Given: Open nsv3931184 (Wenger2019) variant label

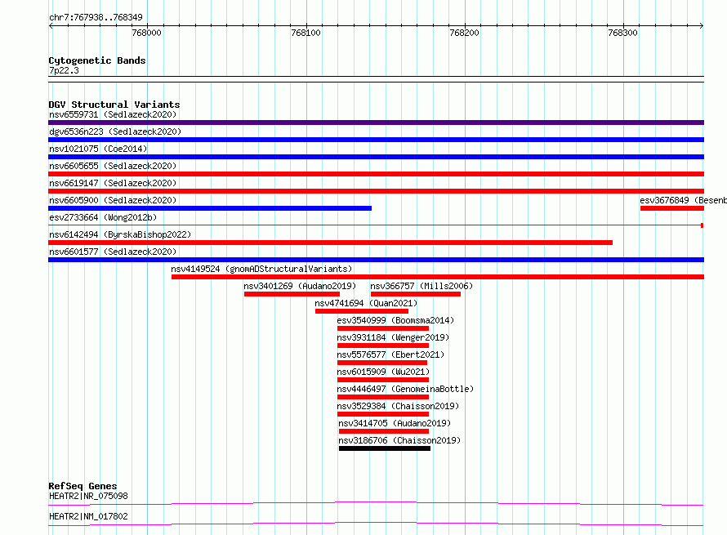Looking at the screenshot, I should point(393,337).
